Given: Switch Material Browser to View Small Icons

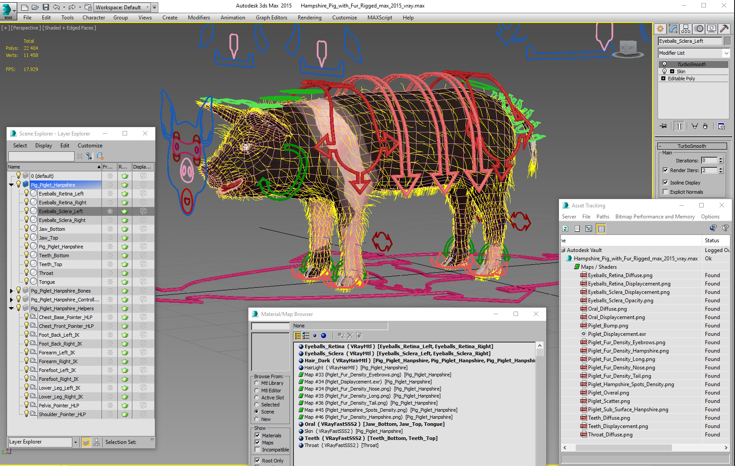Looking at the screenshot, I should [x=315, y=336].
